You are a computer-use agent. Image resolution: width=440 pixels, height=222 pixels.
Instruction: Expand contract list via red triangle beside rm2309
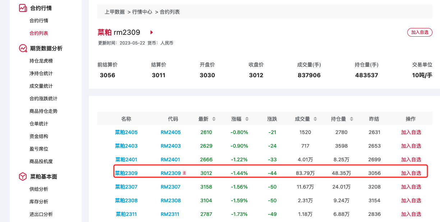coord(151,32)
